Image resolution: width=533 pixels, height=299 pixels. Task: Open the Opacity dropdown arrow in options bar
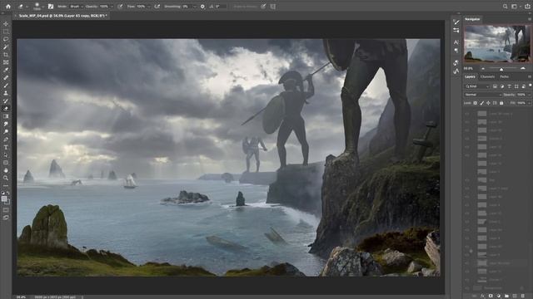[112, 7]
